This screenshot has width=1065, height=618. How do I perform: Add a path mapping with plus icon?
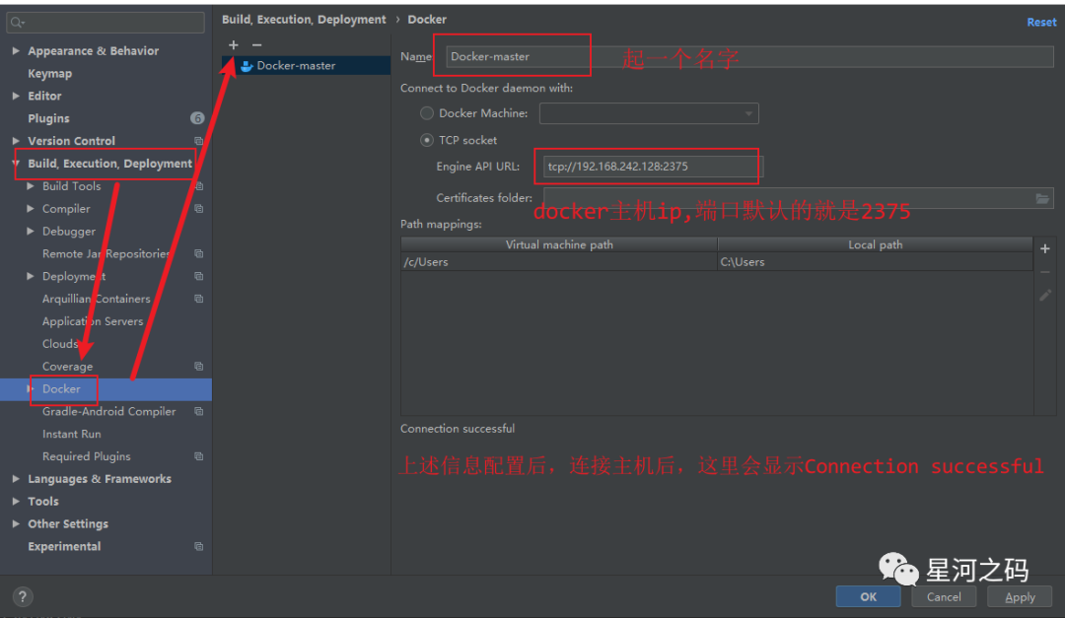tap(1045, 248)
